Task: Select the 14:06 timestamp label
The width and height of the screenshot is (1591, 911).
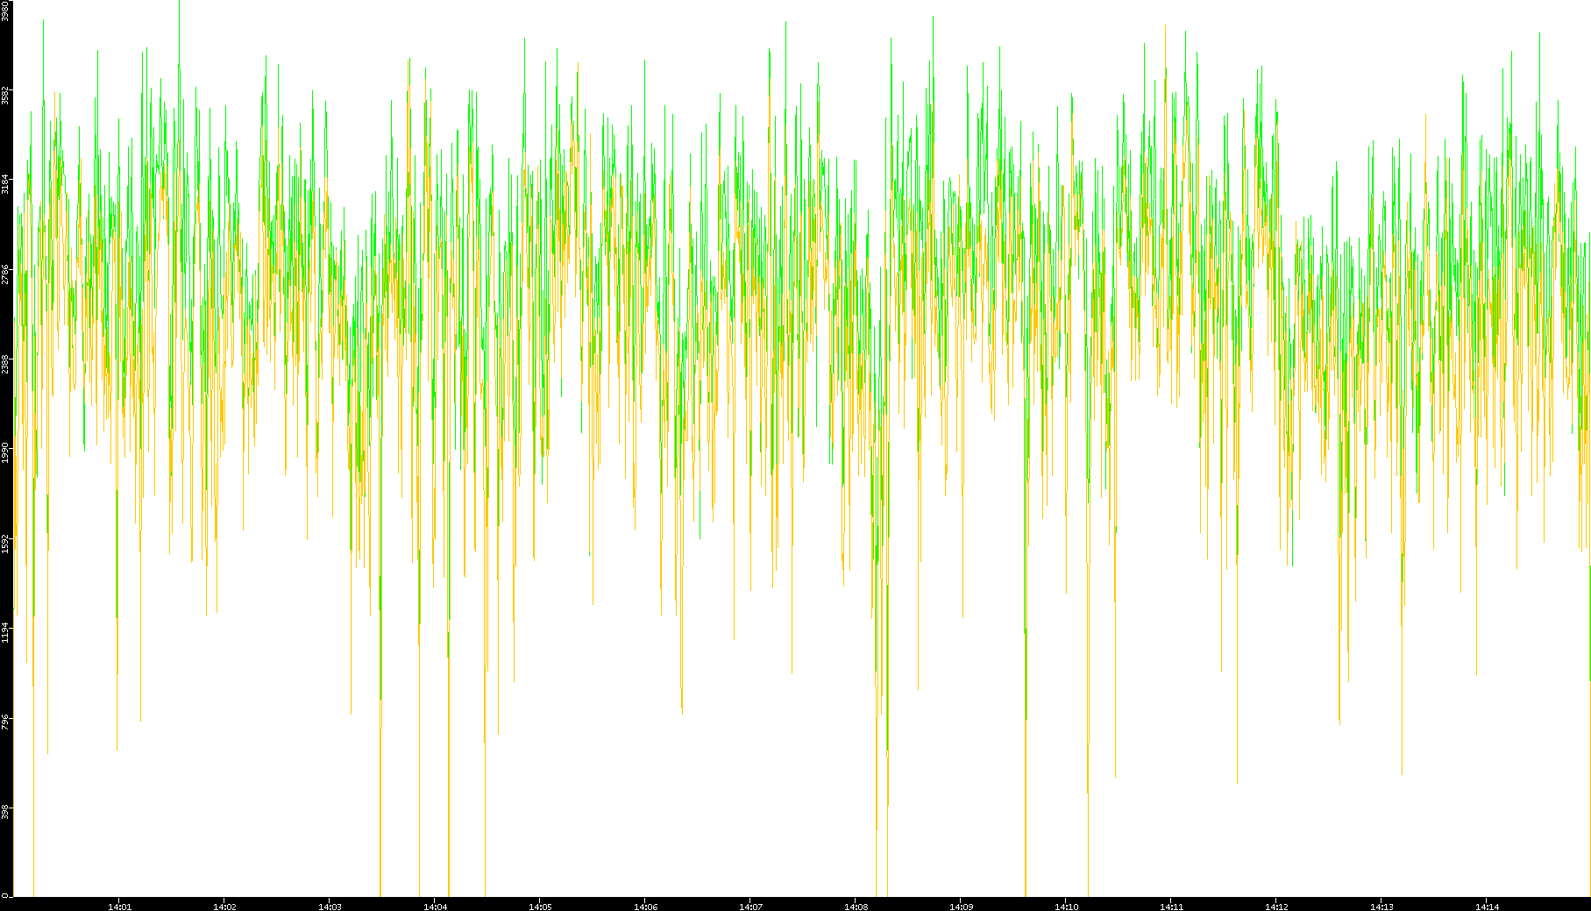Action: click(645, 907)
